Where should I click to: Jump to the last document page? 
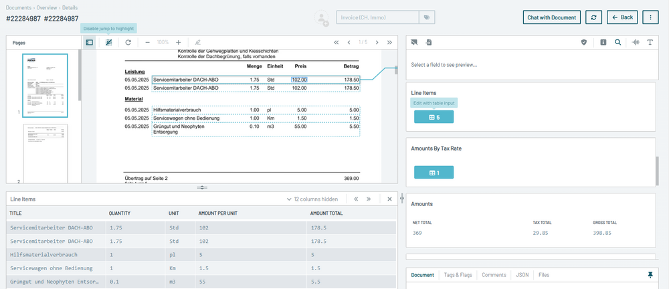point(389,42)
